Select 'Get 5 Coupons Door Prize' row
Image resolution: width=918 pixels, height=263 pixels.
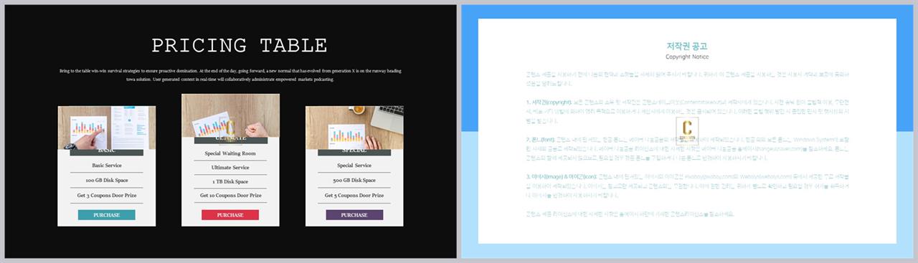point(354,195)
